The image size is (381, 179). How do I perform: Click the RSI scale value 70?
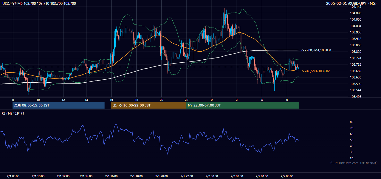coord(351,128)
